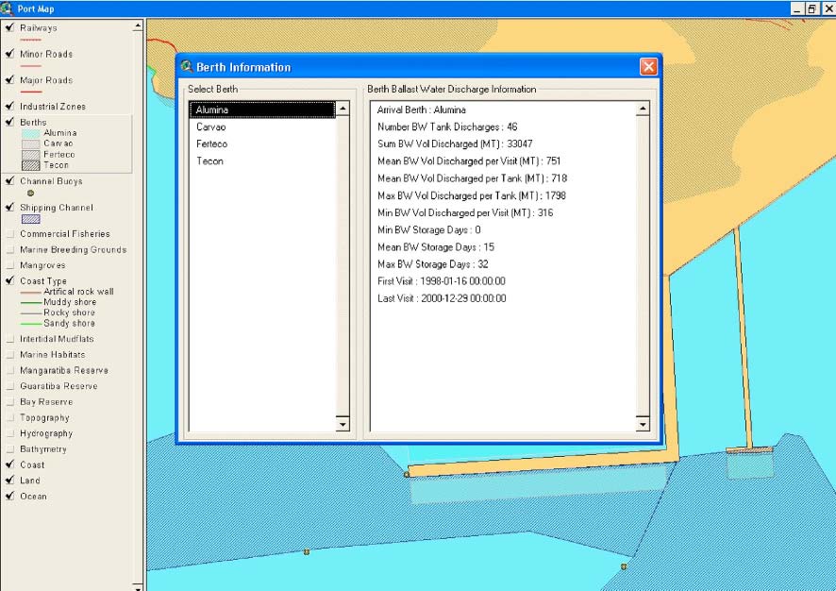This screenshot has width=836, height=591.
Task: Click the Mangroves layer label
Action: coord(45,266)
